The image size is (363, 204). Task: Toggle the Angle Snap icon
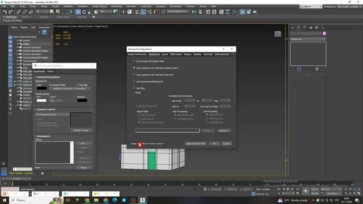tap(143, 12)
